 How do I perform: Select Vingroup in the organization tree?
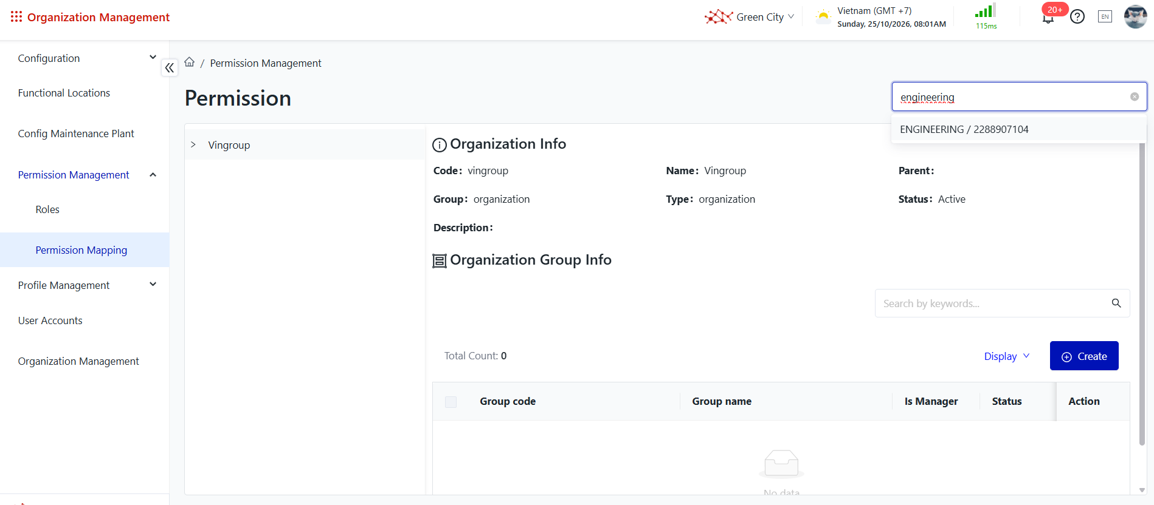pos(229,145)
